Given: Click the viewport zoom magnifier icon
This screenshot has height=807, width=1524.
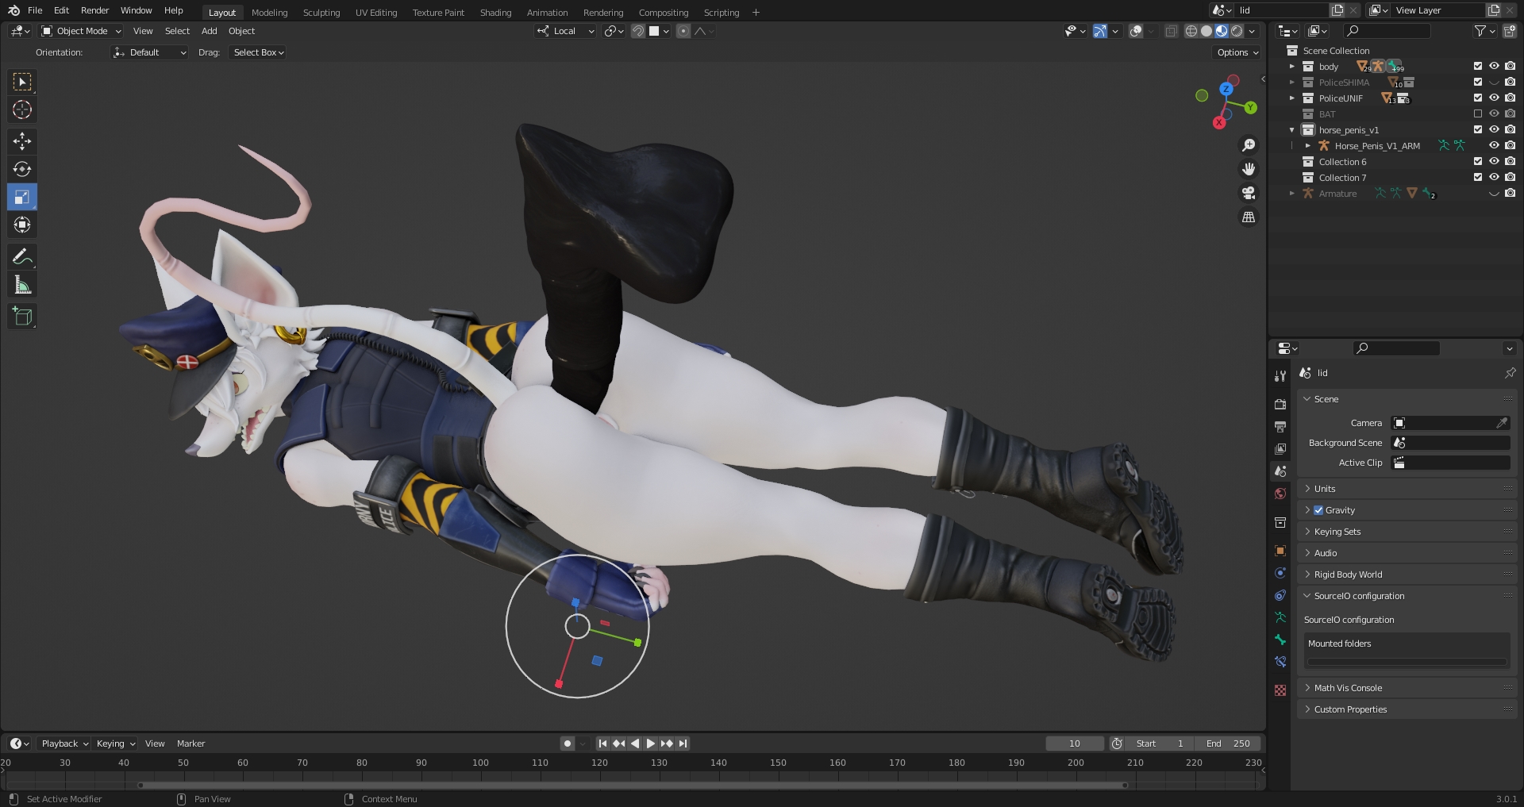Looking at the screenshot, I should [1249, 145].
